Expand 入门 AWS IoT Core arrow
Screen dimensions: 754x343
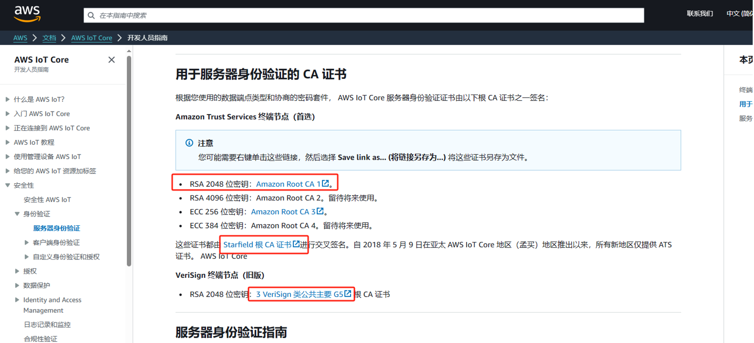click(x=7, y=114)
